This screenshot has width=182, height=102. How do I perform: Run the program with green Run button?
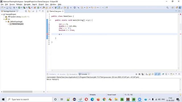pyautogui.click(x=19, y=8)
